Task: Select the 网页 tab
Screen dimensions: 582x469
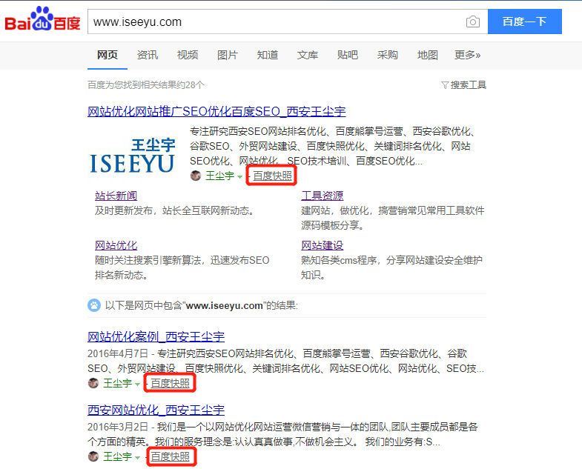Action: click(x=108, y=55)
